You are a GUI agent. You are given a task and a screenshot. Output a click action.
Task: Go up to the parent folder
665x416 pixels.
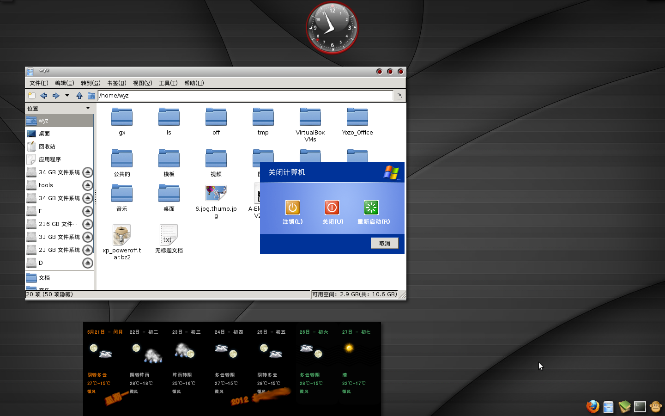(79, 96)
